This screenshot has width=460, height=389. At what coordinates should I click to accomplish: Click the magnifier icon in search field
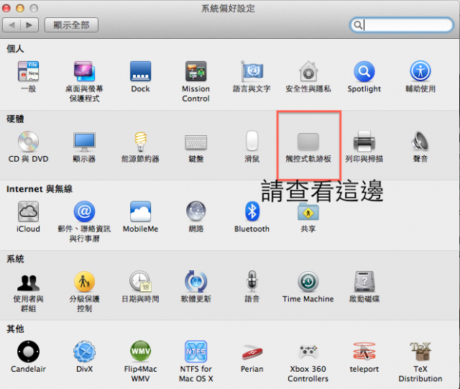(x=358, y=25)
